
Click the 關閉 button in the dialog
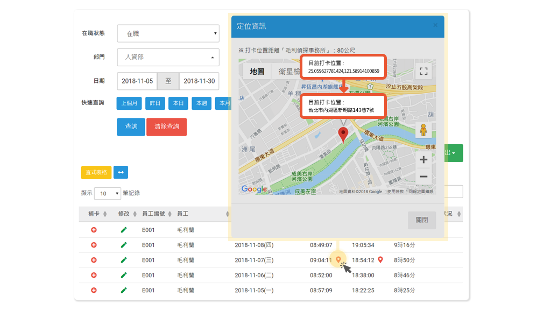click(x=422, y=220)
